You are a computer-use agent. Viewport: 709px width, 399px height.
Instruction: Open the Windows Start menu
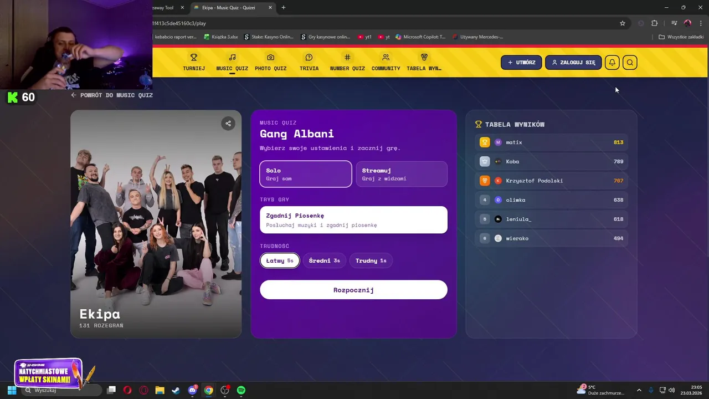pos(12,390)
